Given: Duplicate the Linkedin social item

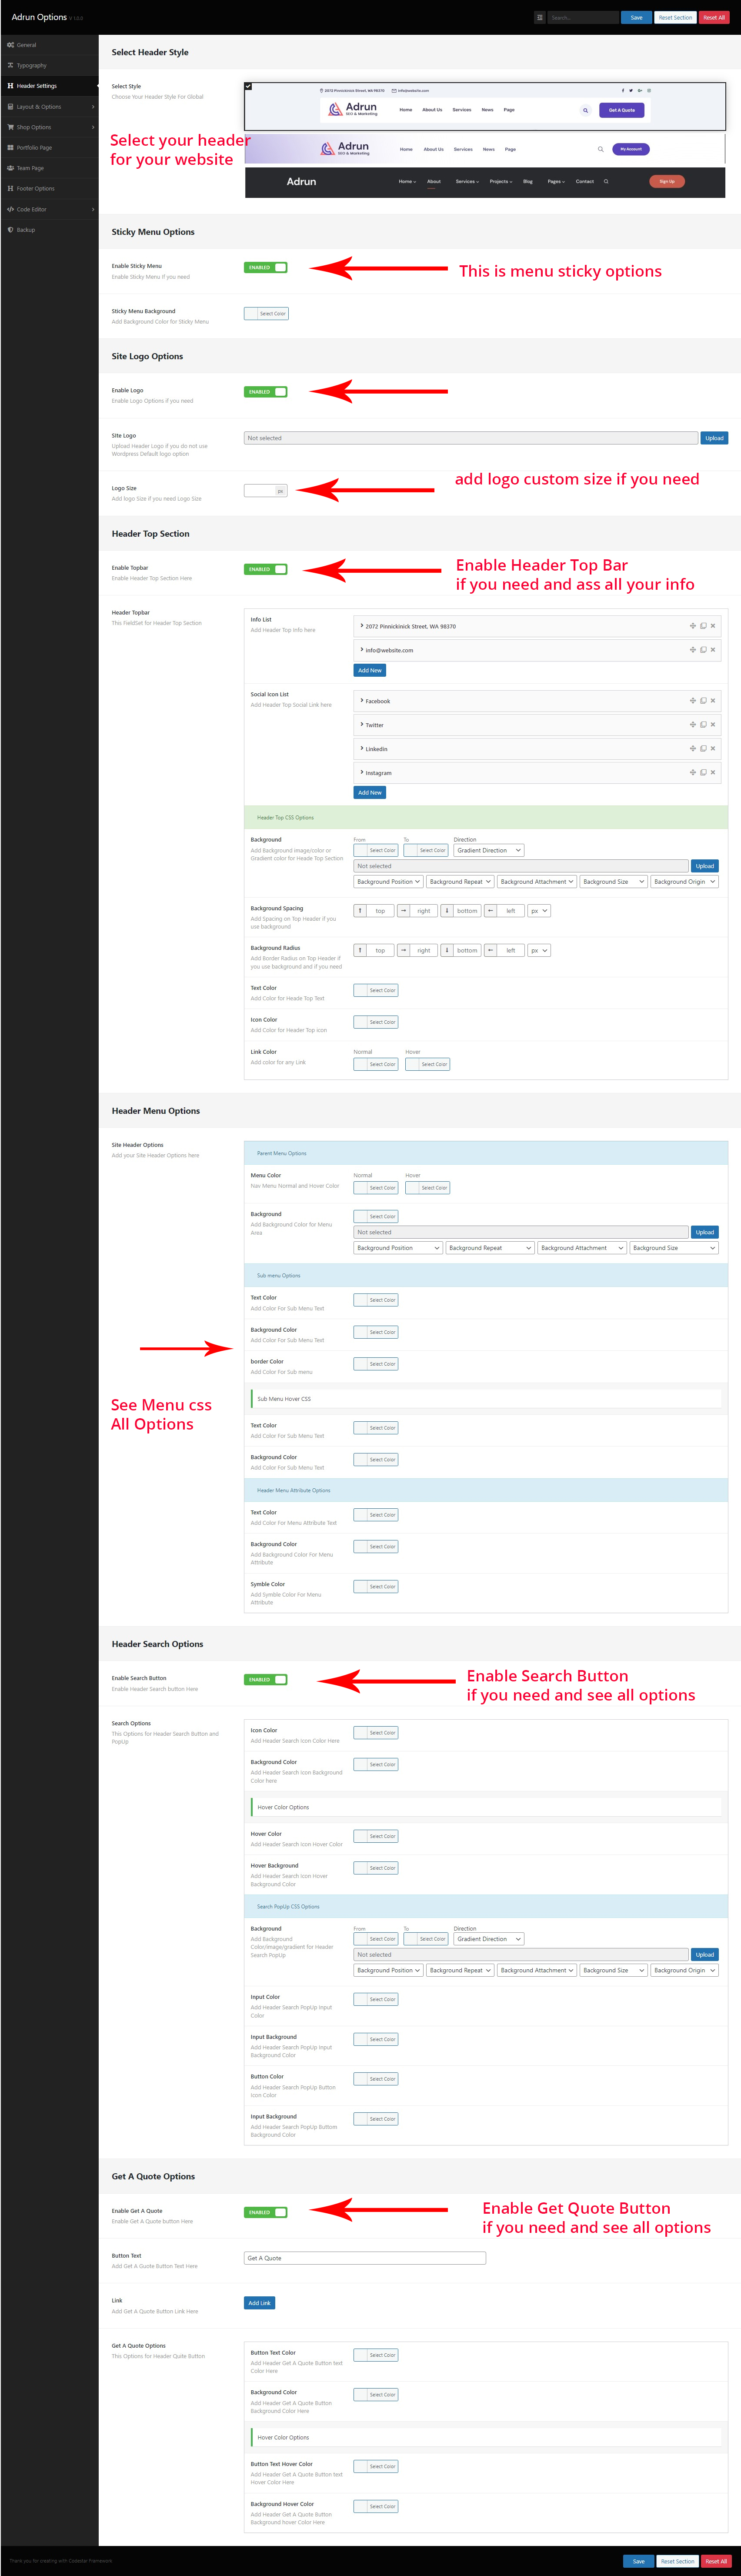Looking at the screenshot, I should click(x=703, y=749).
